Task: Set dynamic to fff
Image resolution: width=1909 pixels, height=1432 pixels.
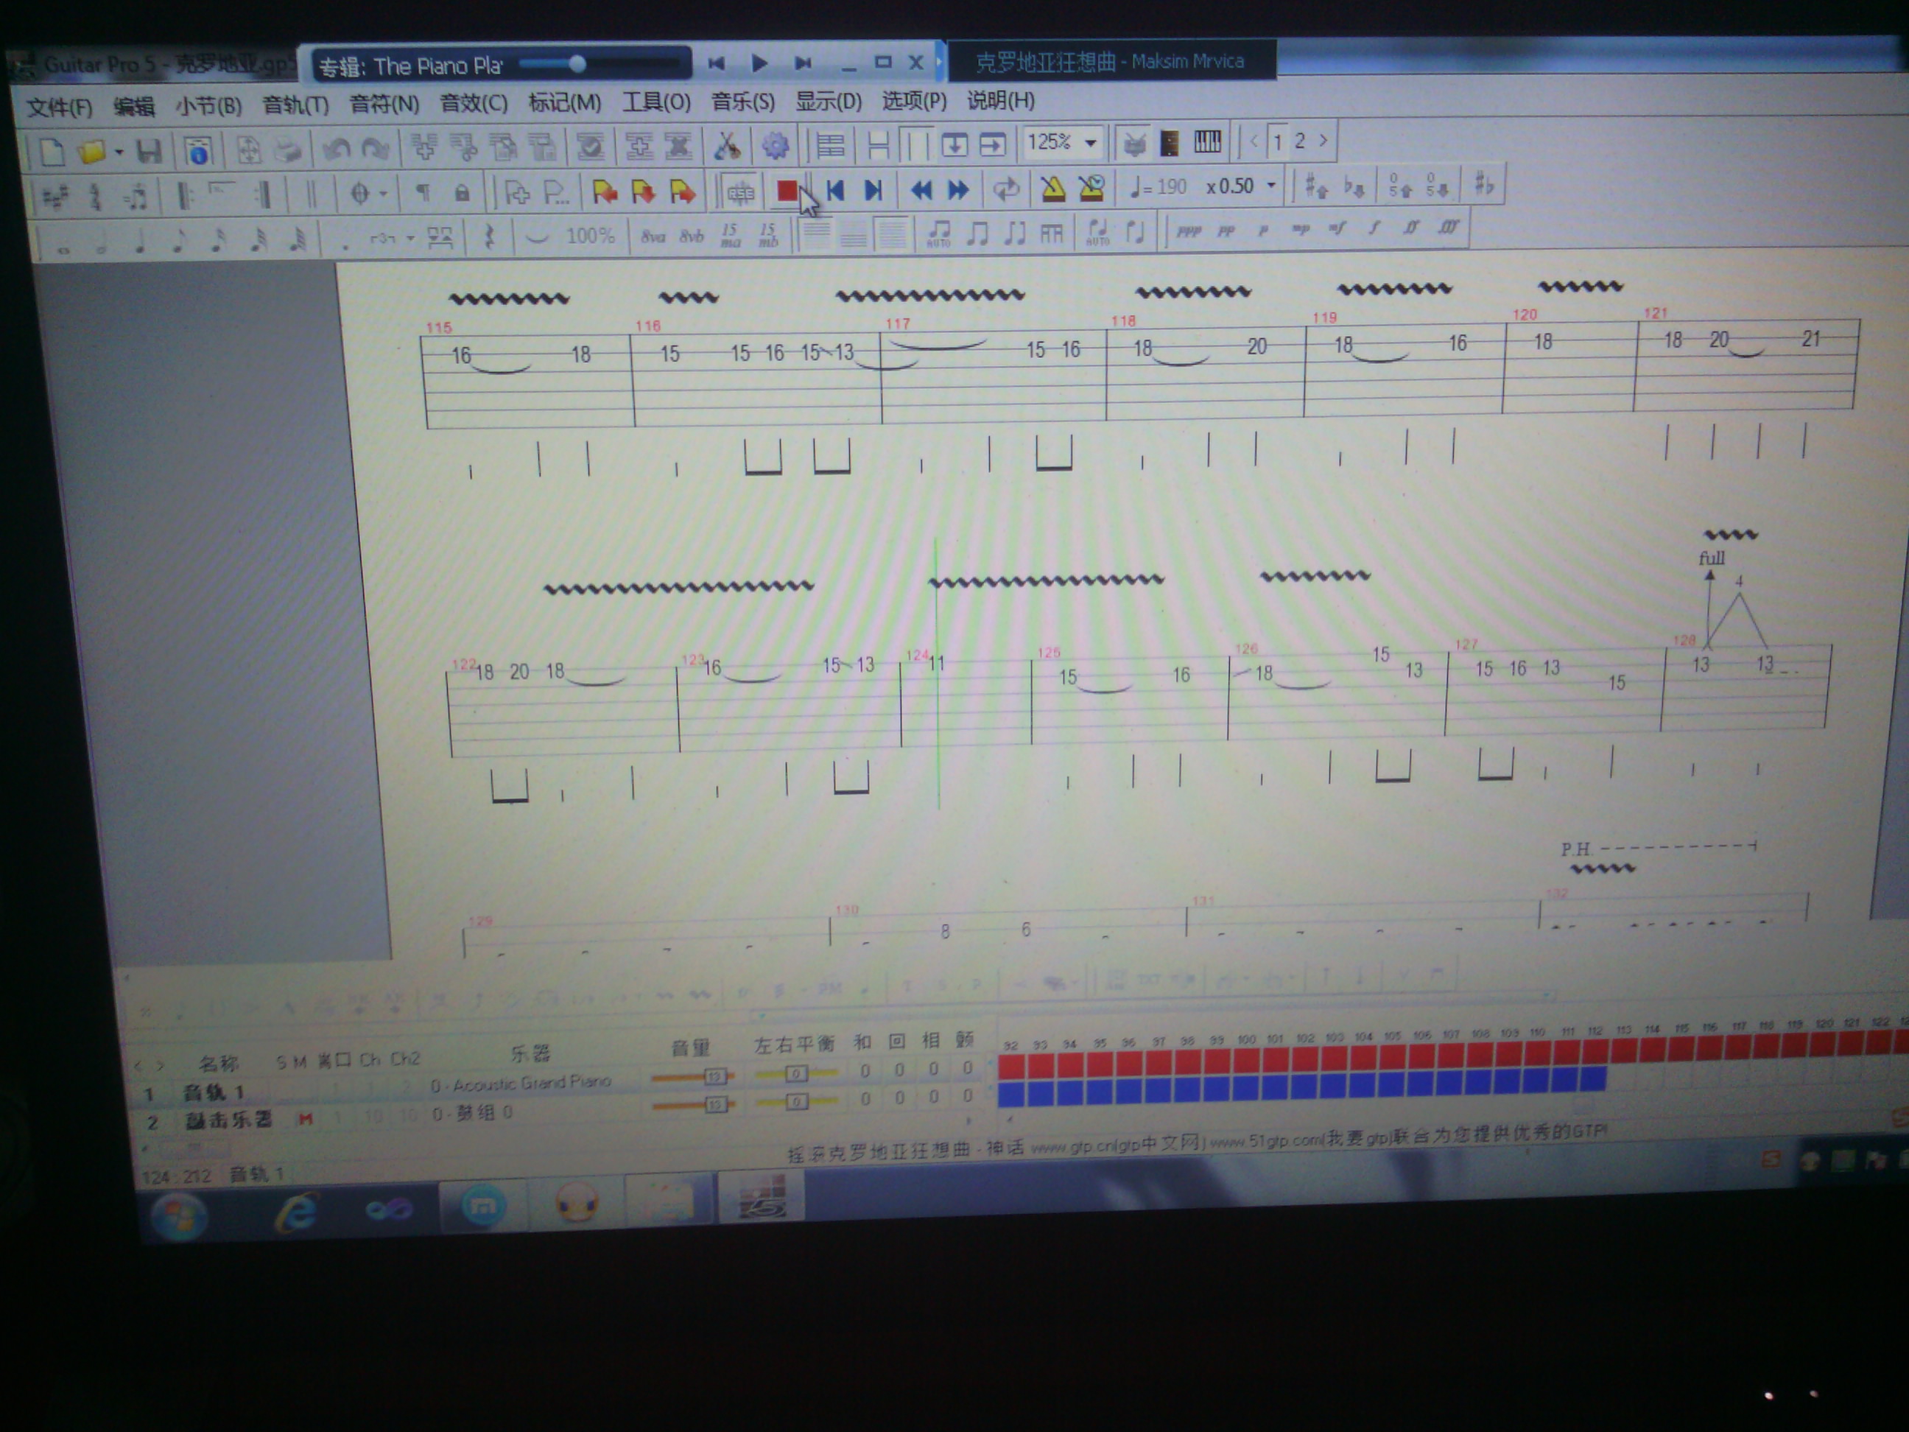Action: (x=1447, y=227)
